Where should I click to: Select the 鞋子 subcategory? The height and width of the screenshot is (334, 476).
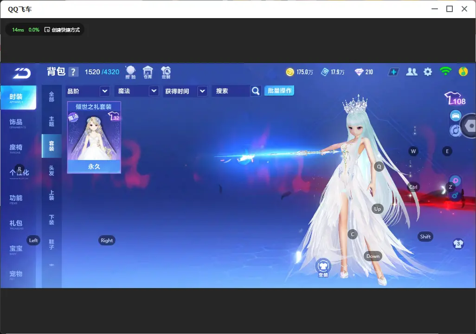[51, 244]
